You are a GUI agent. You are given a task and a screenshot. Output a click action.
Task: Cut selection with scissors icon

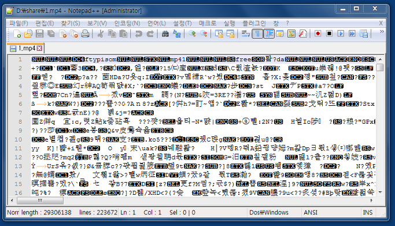click(101, 34)
